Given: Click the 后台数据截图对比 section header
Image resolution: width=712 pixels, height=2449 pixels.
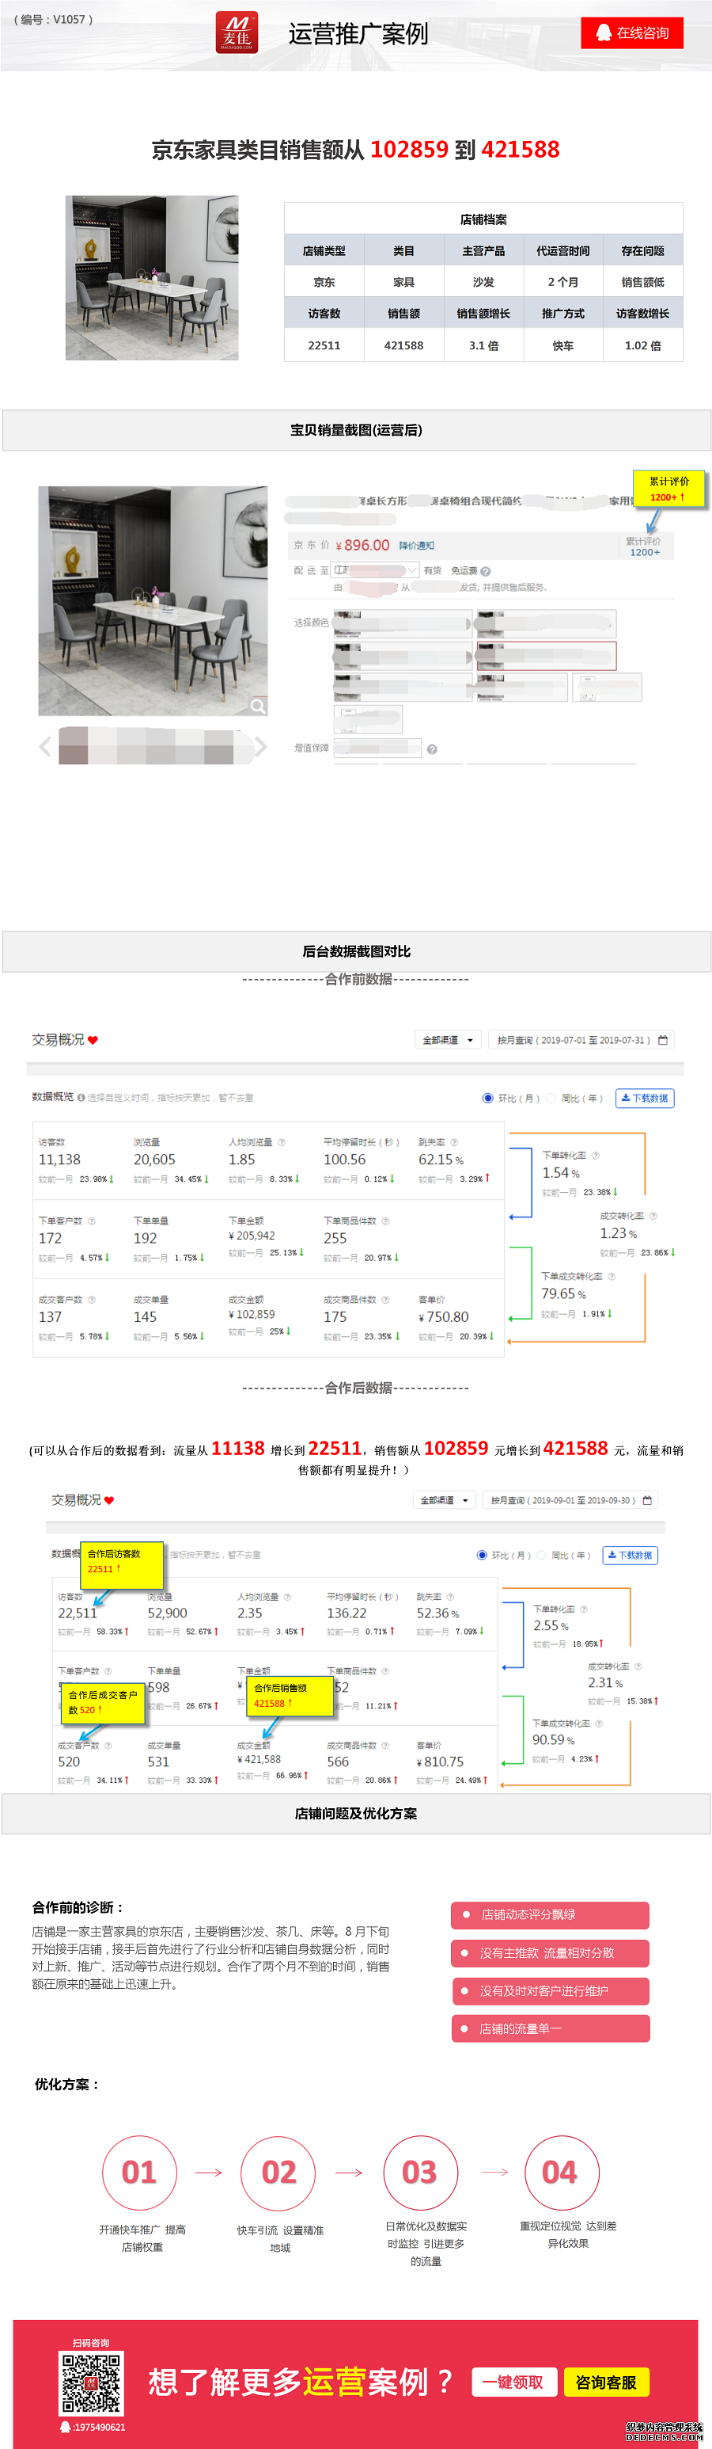Looking at the screenshot, I should click(x=356, y=952).
